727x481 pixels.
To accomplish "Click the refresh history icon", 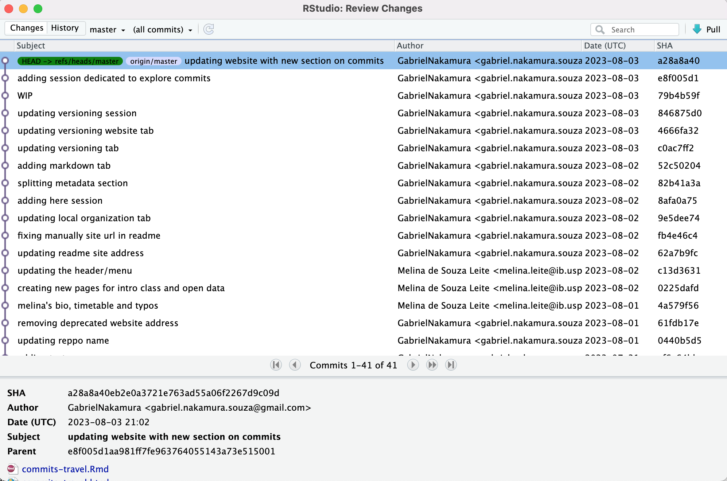I will tap(209, 29).
